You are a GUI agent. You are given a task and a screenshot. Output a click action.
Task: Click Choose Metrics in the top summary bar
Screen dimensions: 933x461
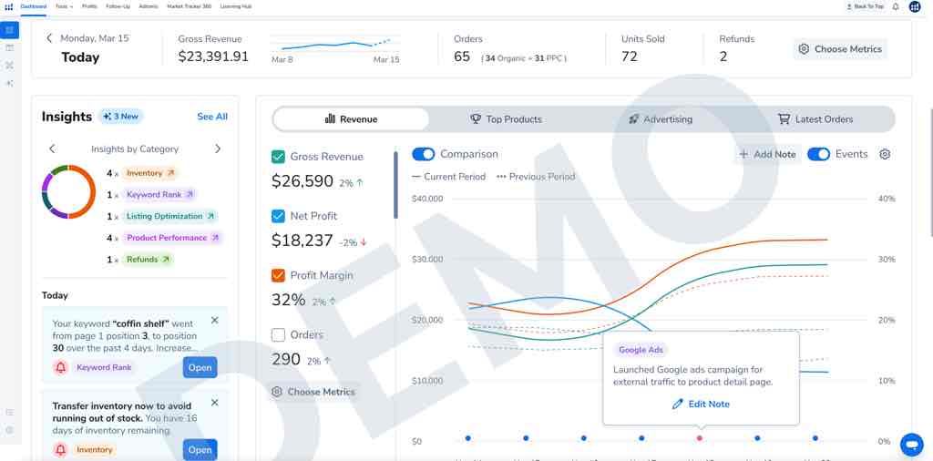[840, 49]
